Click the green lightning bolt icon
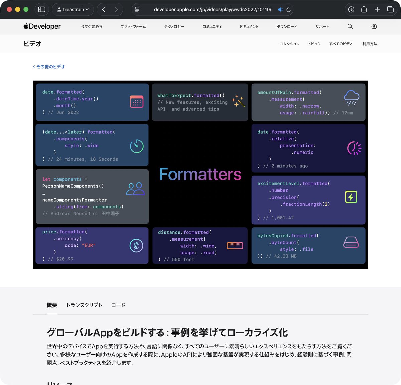The image size is (401, 385). (351, 197)
